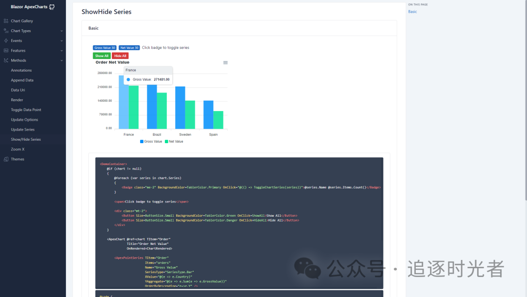
Task: Toggle the Net Value 30 badge
Action: coord(129,48)
